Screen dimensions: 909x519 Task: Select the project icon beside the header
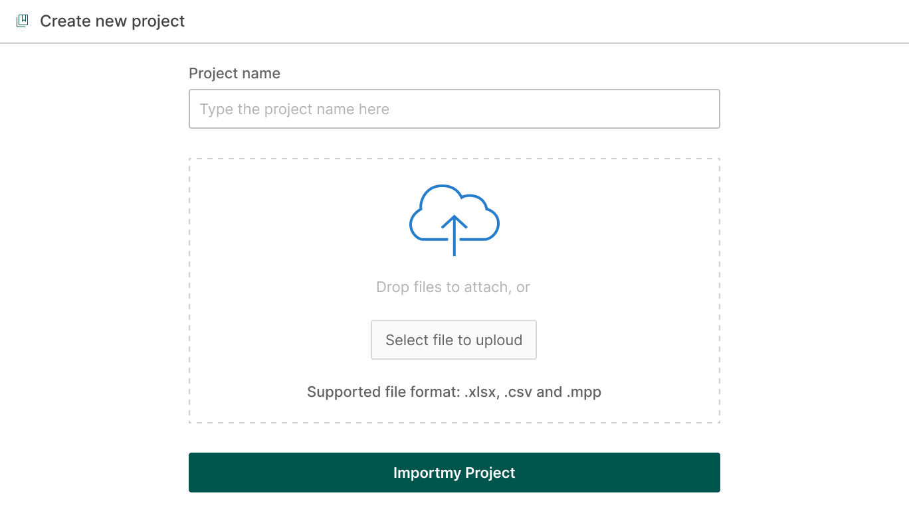[x=23, y=21]
